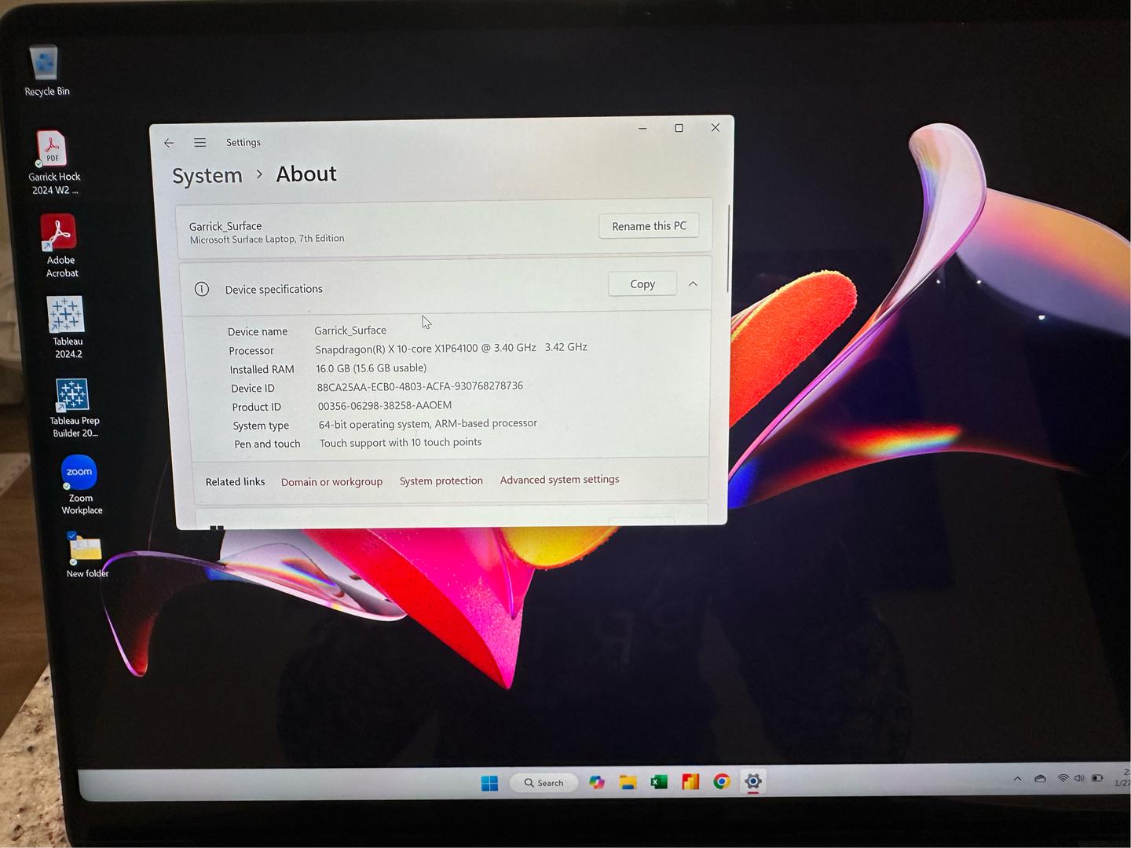Viewport: 1131px width, 848px height.
Task: Click the Windows Start button
Action: click(489, 783)
